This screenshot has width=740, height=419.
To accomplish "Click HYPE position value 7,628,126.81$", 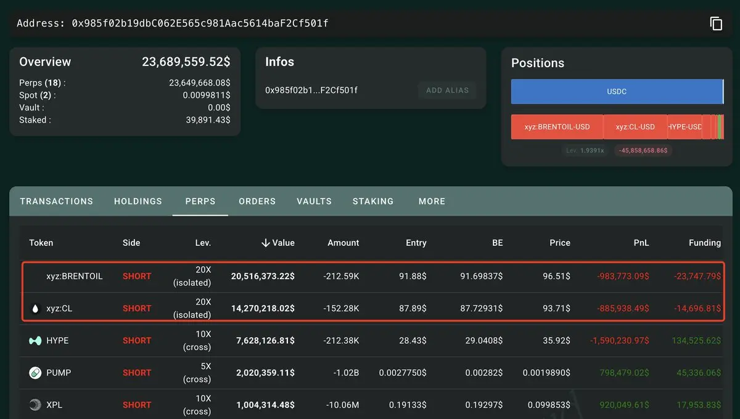I will click(265, 341).
